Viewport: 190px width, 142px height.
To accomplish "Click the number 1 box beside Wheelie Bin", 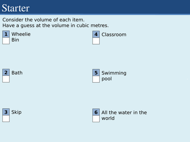I will (x=6, y=34).
